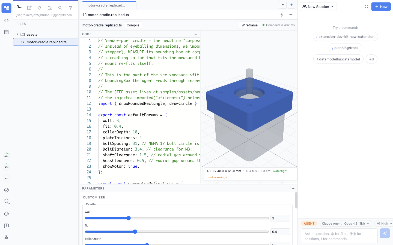Screen dimensions: 393x245
Task: Search files with magnifier icon
Action: [x=60, y=8]
